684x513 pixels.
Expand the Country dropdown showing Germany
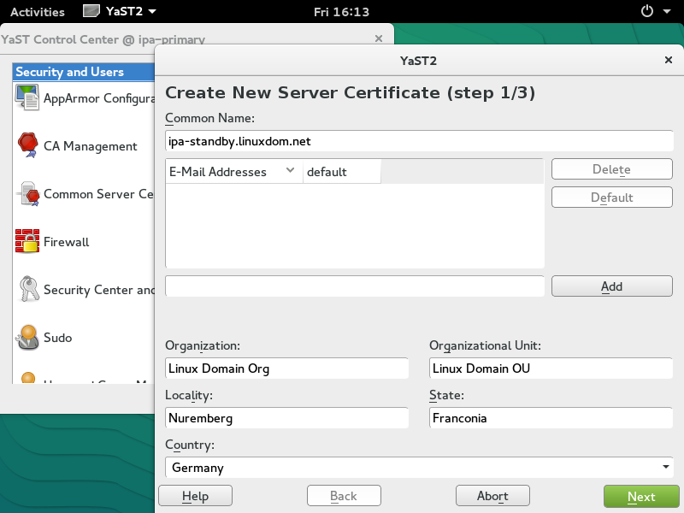[419, 468]
